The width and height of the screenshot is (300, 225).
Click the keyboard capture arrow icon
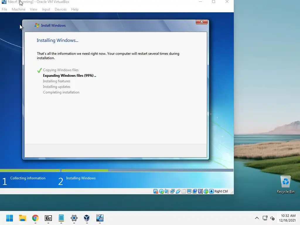(212, 191)
